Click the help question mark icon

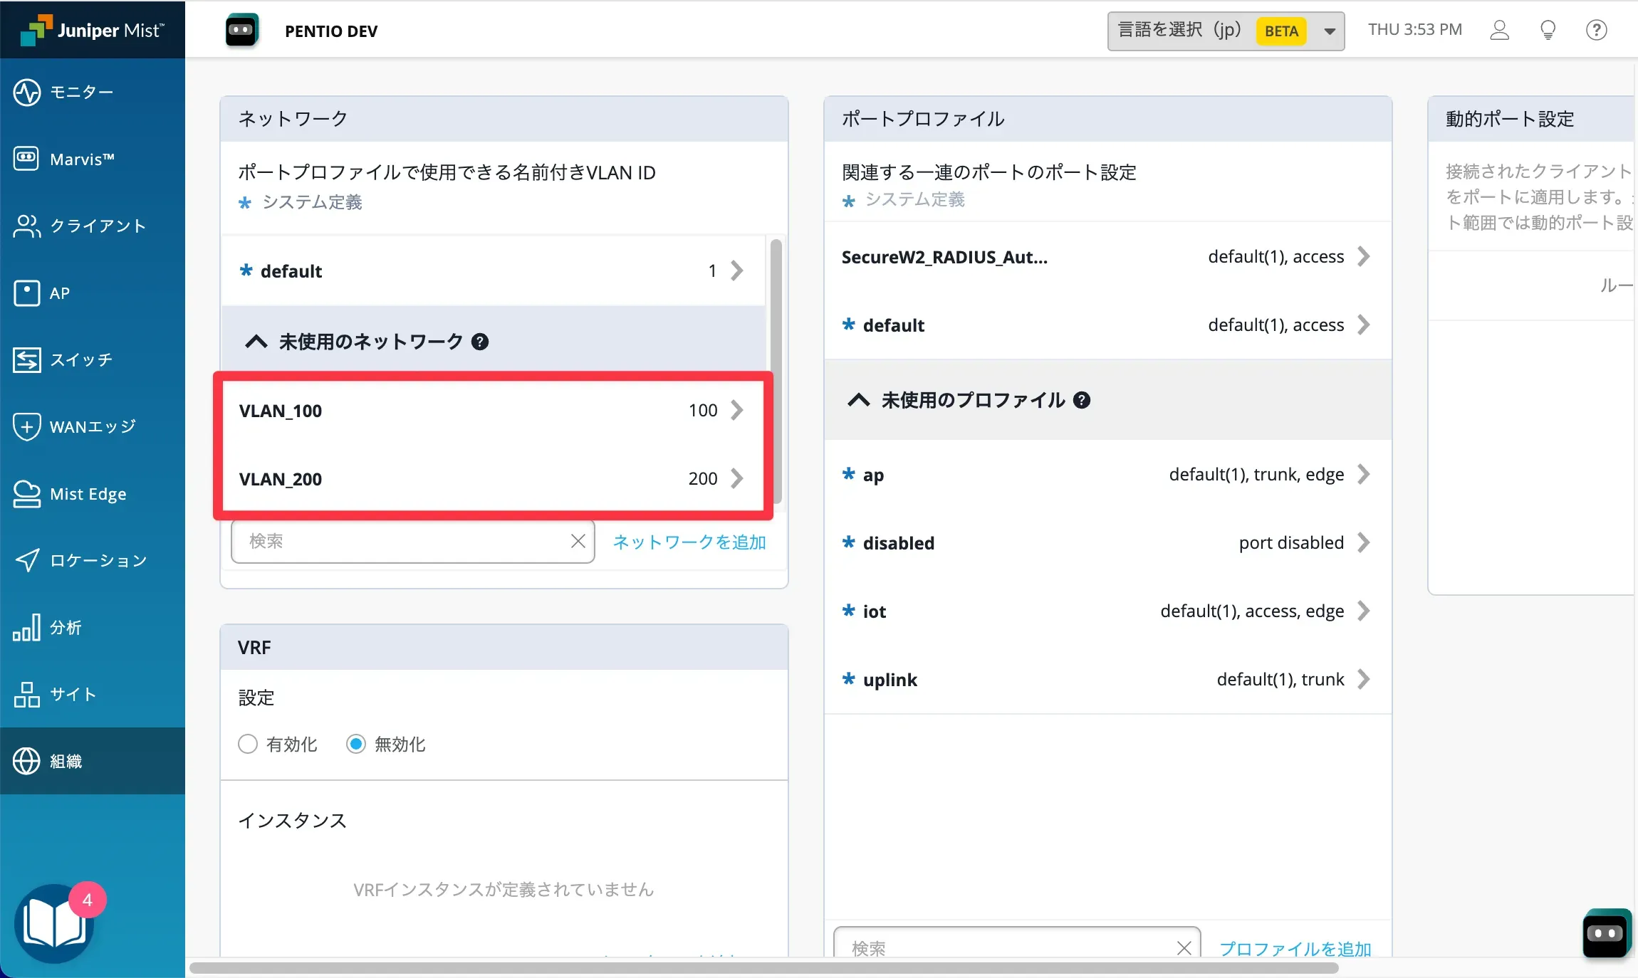pos(1596,30)
